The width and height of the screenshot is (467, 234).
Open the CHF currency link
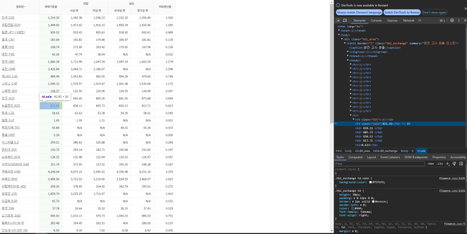(x=10, y=84)
